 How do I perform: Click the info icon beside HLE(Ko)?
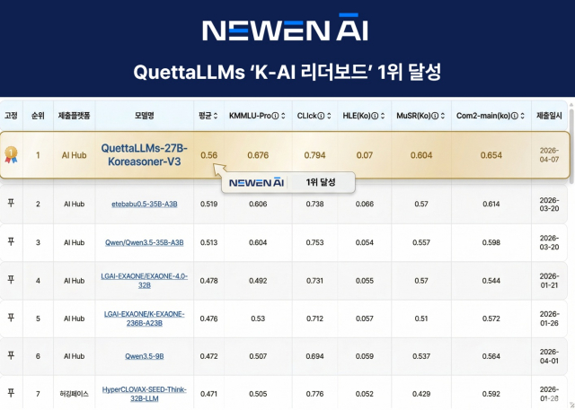tap(374, 116)
